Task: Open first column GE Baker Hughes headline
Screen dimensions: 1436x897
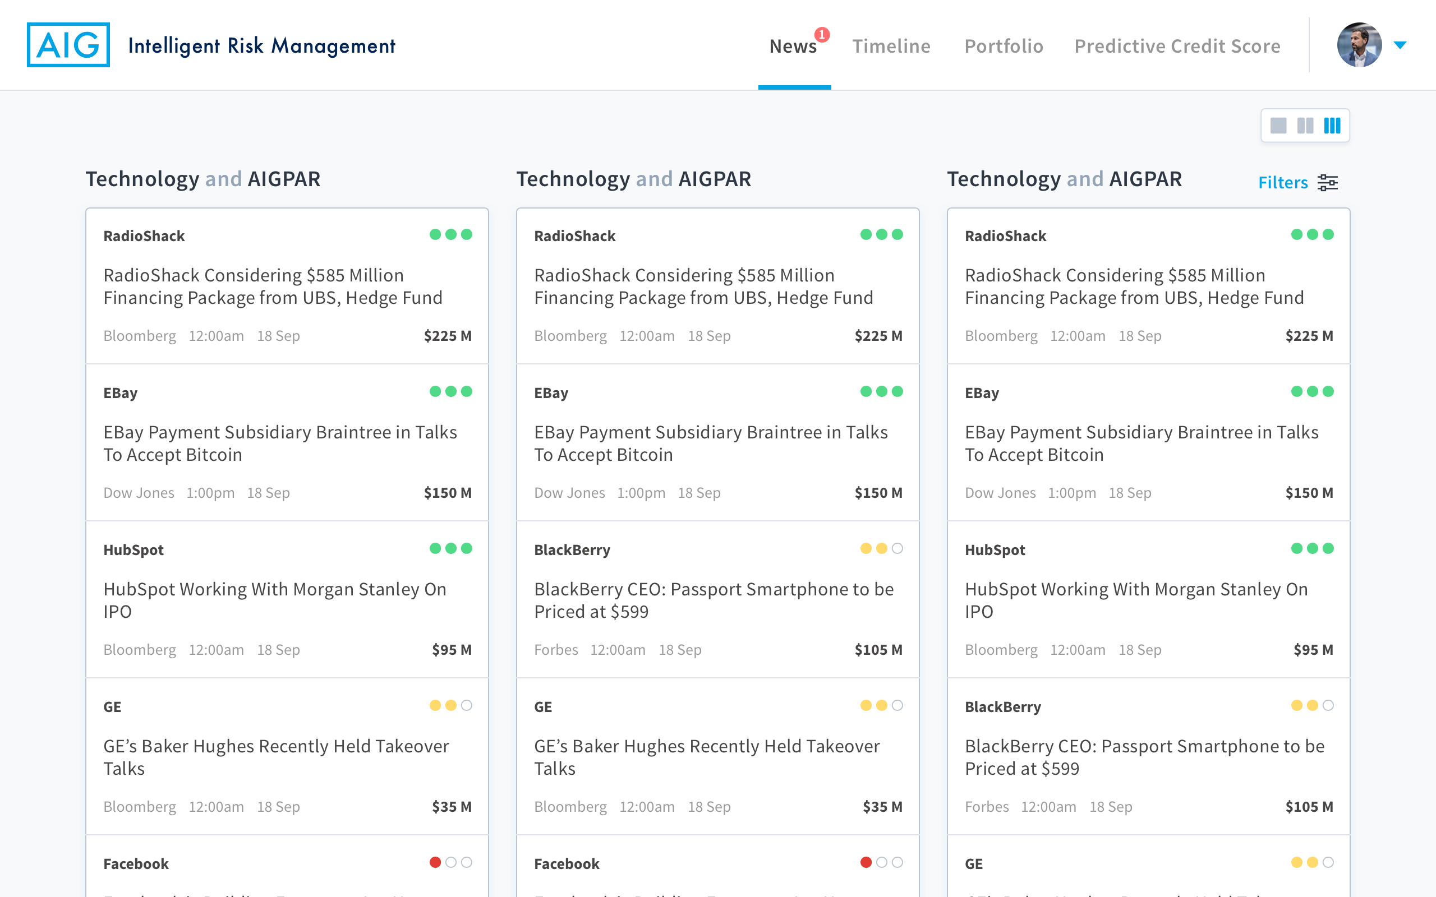Action: 276,757
